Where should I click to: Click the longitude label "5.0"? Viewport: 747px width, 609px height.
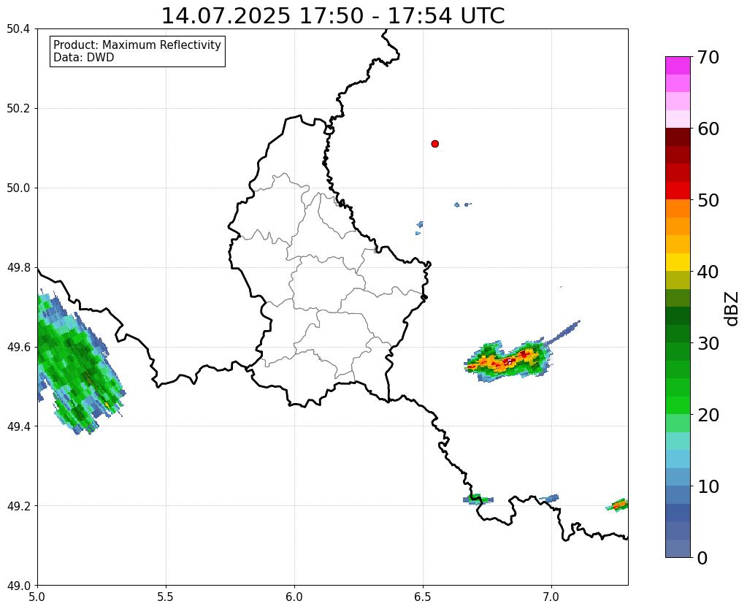pos(37,597)
